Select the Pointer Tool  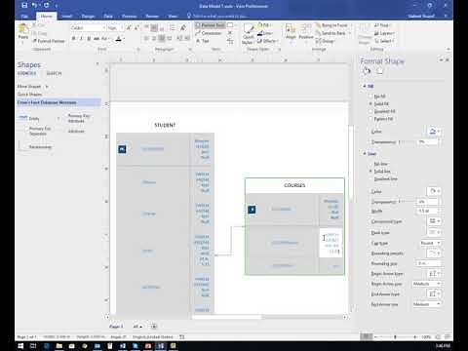[x=211, y=25]
